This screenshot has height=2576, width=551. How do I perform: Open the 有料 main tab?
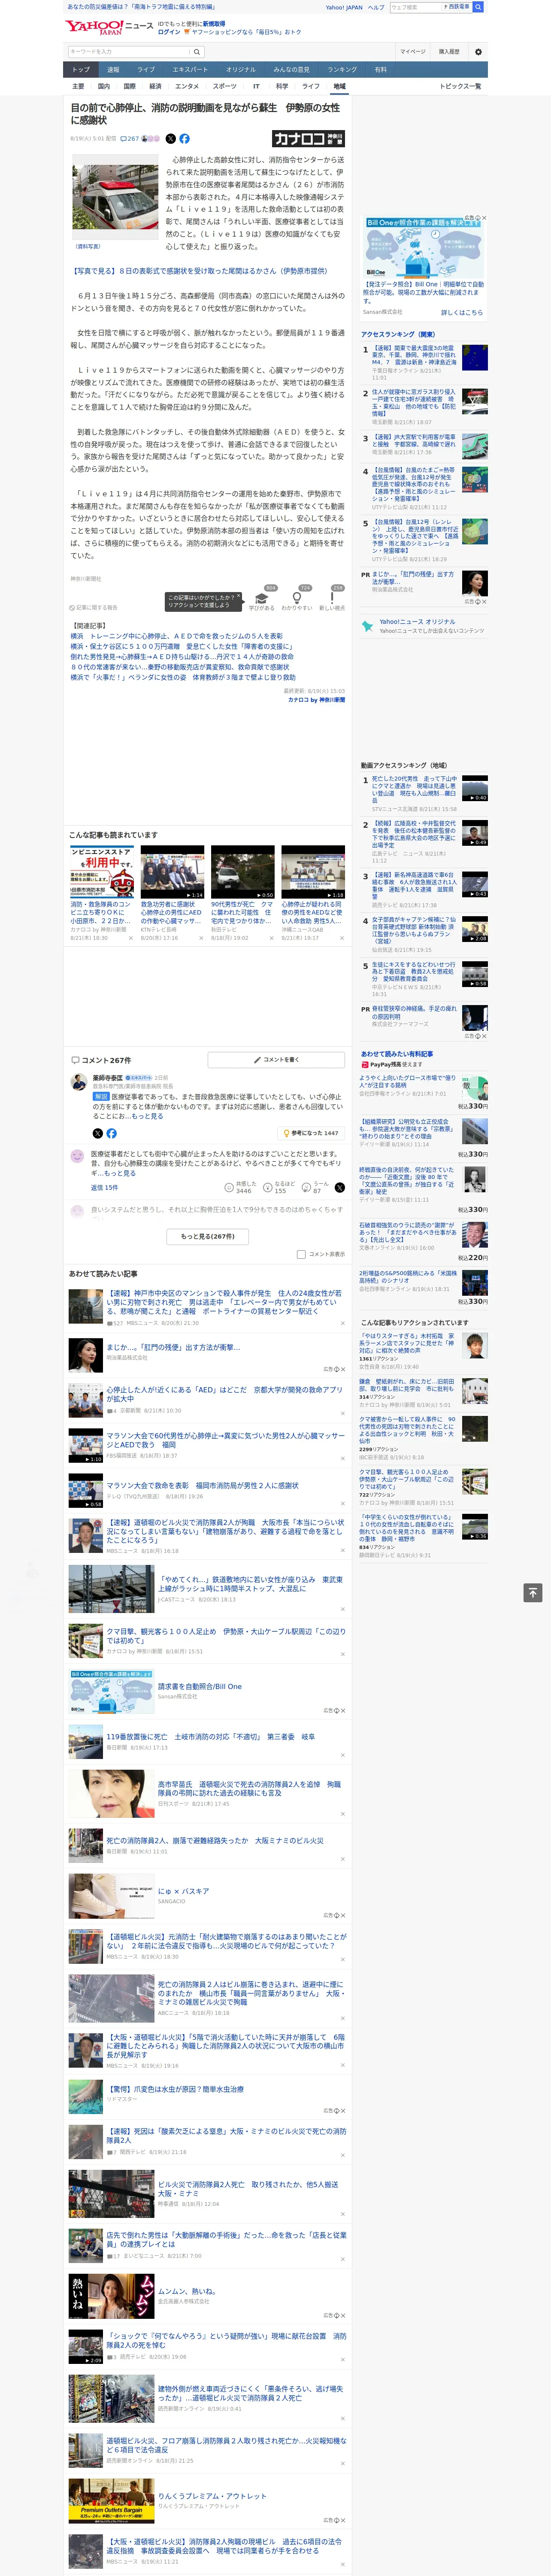(380, 70)
